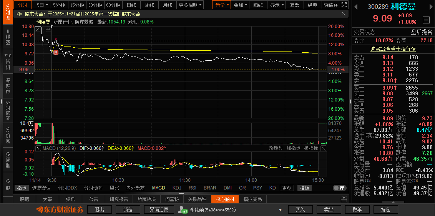
Task: Click the fullscreen expand icon
Action: click(344, 5)
